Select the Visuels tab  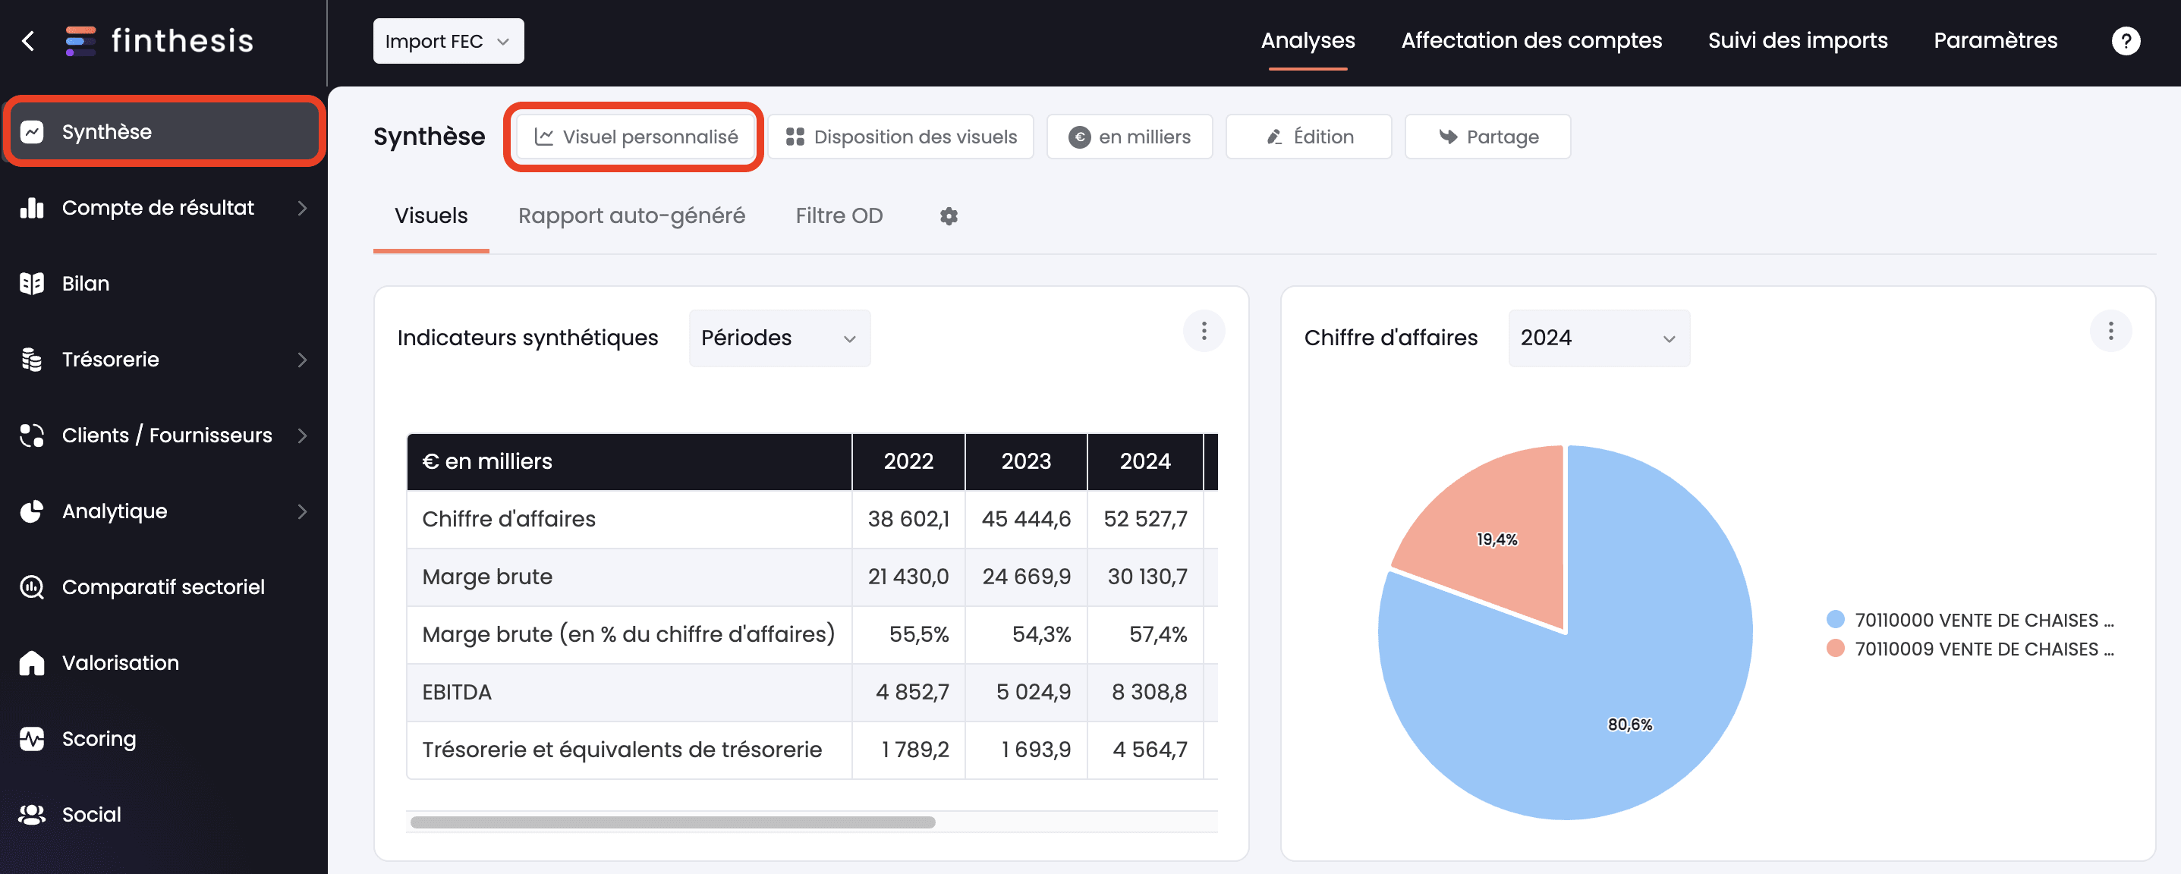pyautogui.click(x=431, y=216)
